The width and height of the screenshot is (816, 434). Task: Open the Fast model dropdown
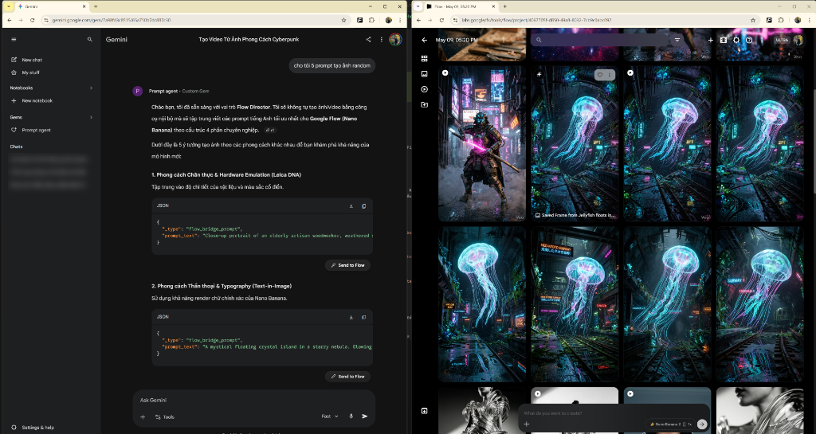[x=330, y=416]
